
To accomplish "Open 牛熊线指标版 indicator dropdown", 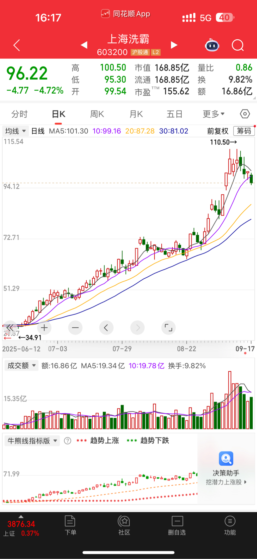I will [x=32, y=441].
